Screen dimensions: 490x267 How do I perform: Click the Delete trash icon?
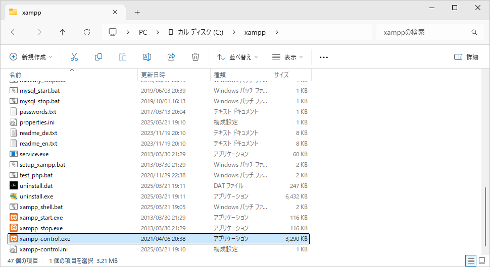195,57
